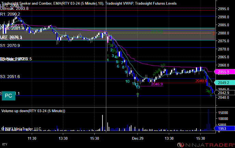Click the 2080.0 price axis label
This screenshot has height=148, width=235.
click(x=223, y=33)
